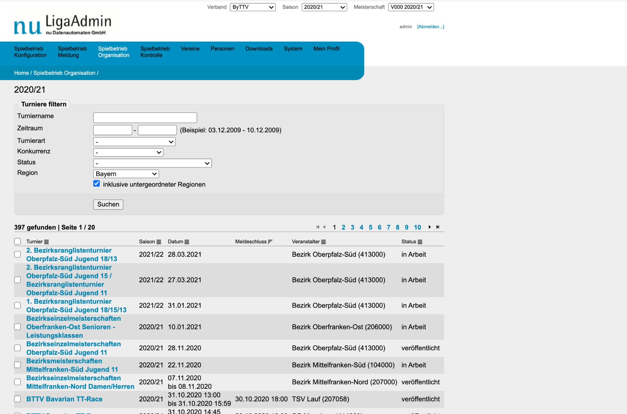Sort the list by Turnier column icon

(x=46, y=242)
